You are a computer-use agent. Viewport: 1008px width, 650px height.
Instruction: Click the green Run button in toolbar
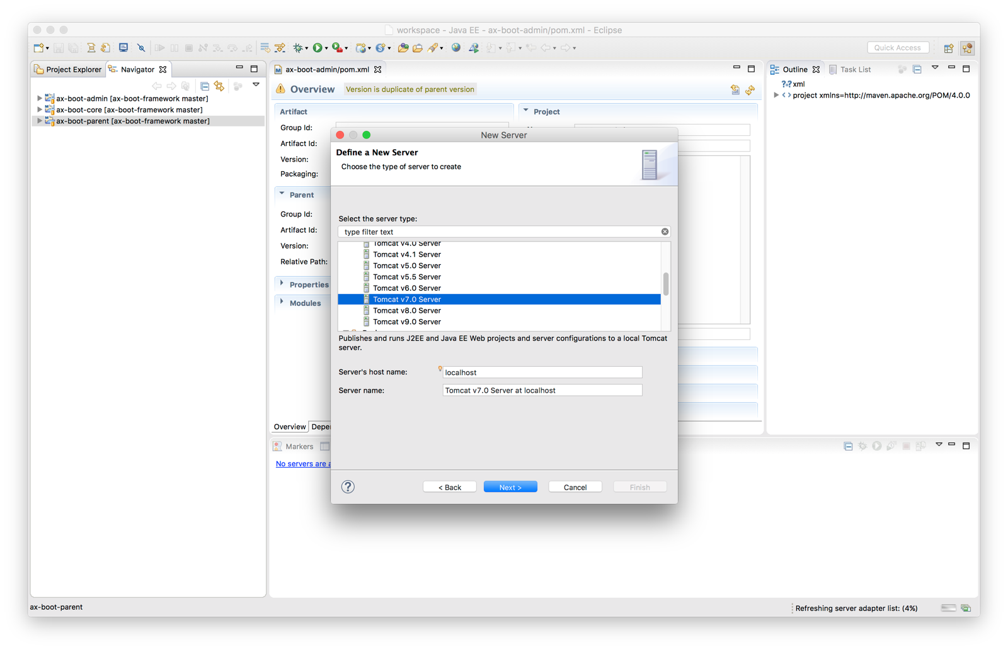point(318,48)
